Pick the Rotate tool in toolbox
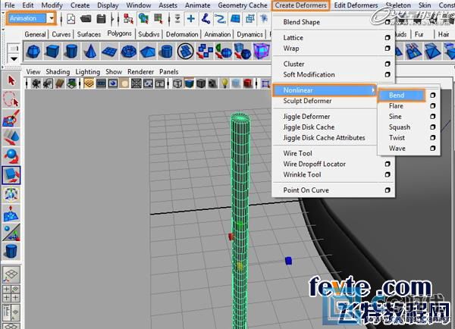 click(x=11, y=156)
